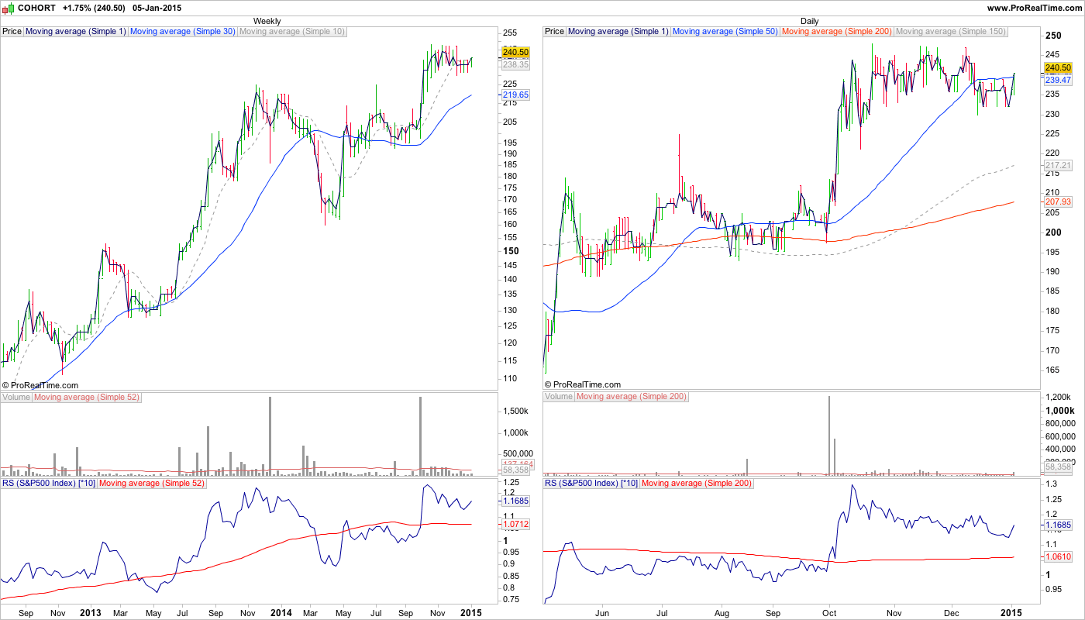
Task: Click the bold 250 label on Daily price axis
Action: pos(1054,36)
